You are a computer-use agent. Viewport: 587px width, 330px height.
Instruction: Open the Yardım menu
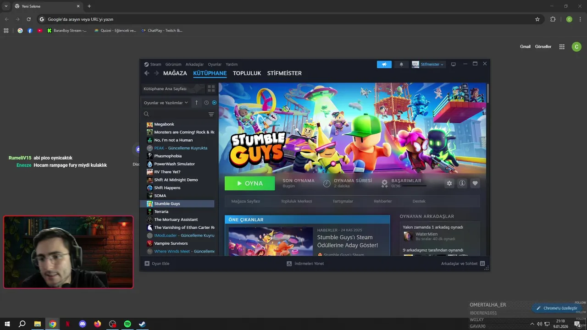[232, 65]
